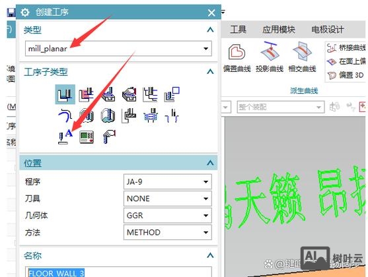Open the 方法 METHOD dropdown

[x=168, y=232]
